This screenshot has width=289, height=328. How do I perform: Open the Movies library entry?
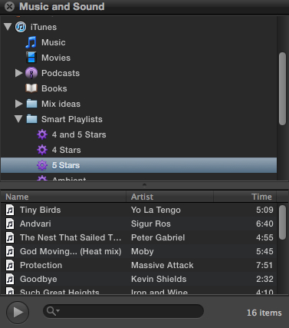click(x=56, y=58)
